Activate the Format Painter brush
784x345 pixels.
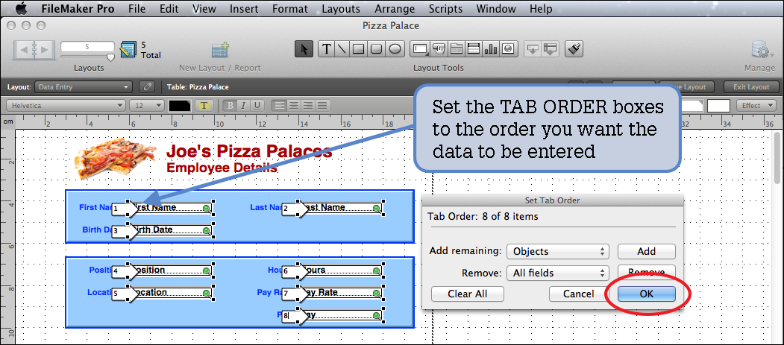[x=574, y=49]
